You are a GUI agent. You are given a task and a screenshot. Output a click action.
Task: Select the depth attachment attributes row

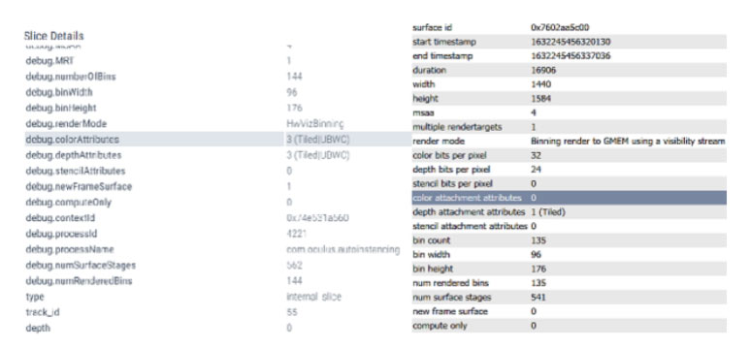[x=569, y=211]
